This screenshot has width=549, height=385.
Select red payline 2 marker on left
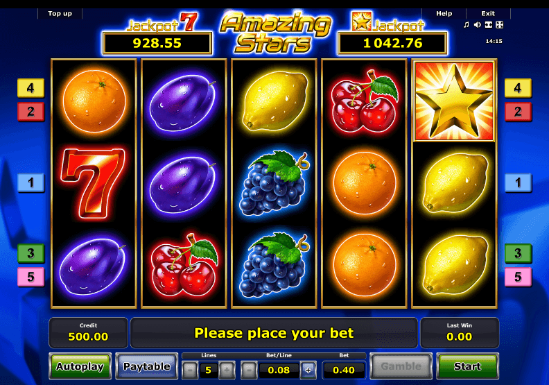tap(31, 112)
